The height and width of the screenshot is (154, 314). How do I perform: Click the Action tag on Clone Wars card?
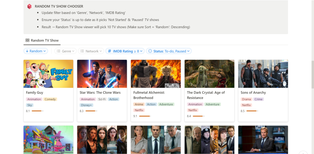point(113,99)
